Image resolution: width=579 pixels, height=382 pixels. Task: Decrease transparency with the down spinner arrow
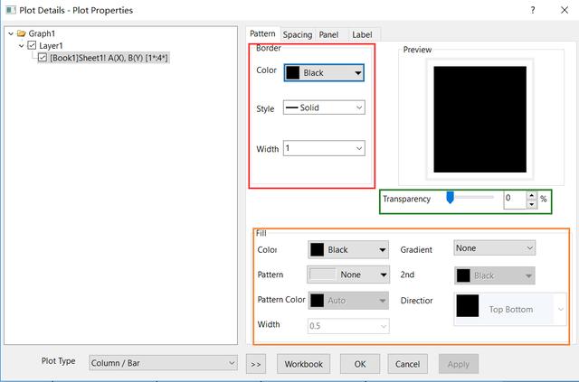(531, 204)
